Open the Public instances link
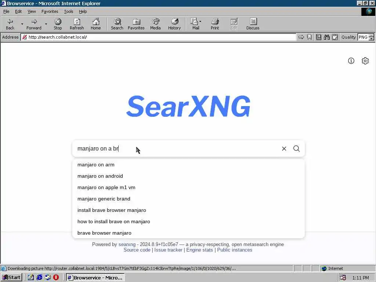Screen dimensions: 376x282 [235, 250]
